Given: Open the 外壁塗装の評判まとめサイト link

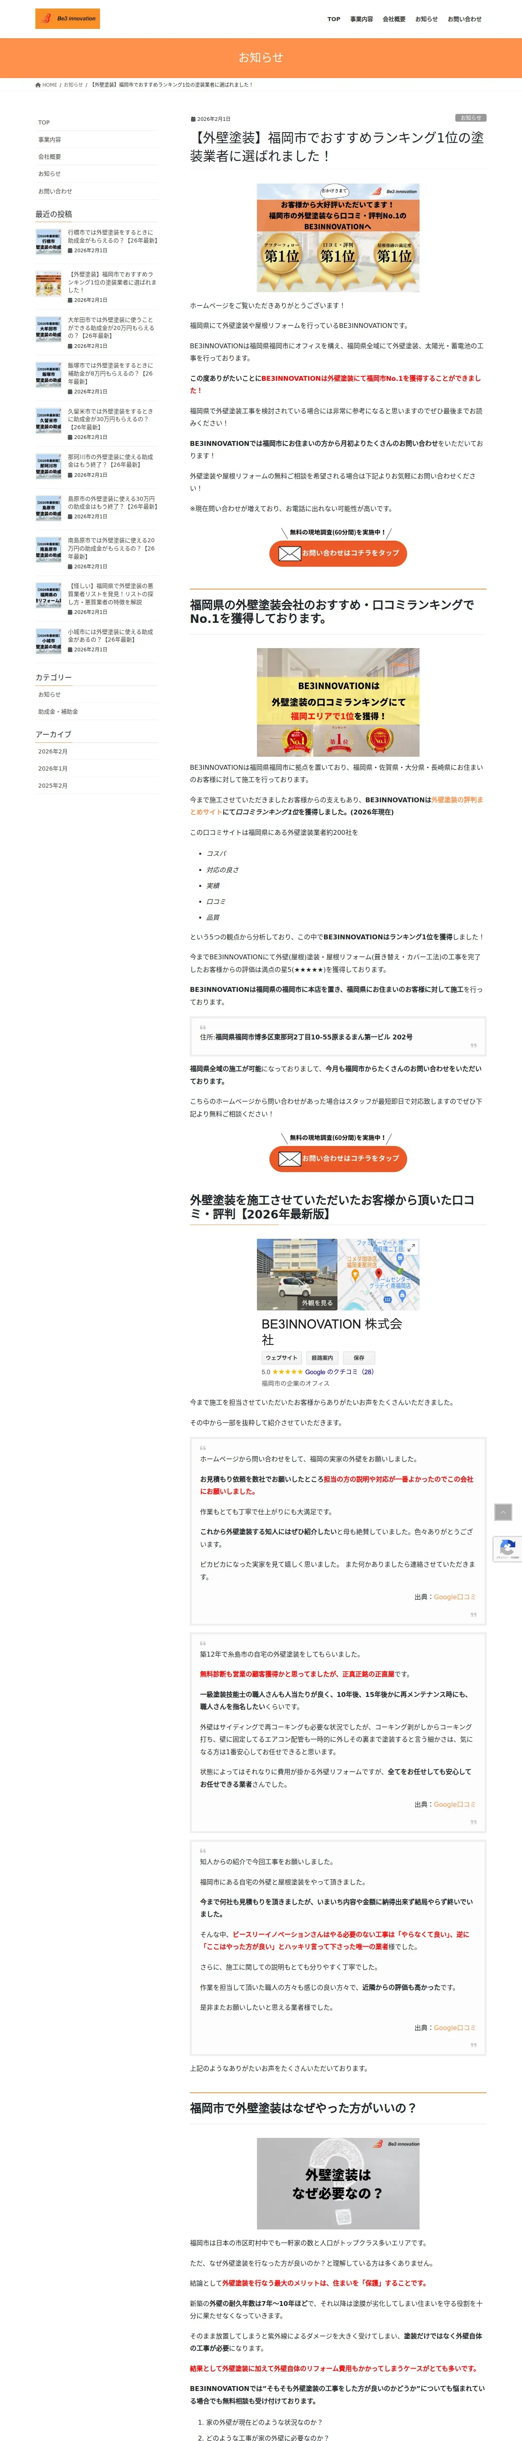Looking at the screenshot, I should coord(336,806).
